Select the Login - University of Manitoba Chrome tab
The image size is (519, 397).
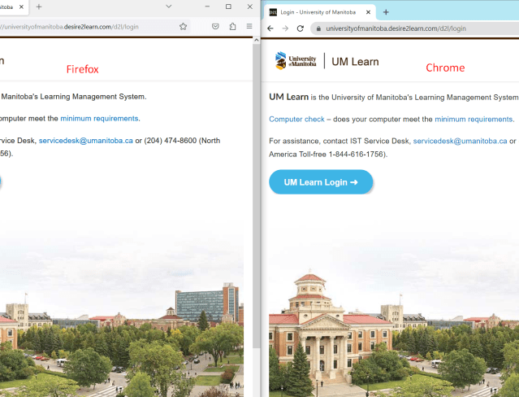click(x=320, y=12)
